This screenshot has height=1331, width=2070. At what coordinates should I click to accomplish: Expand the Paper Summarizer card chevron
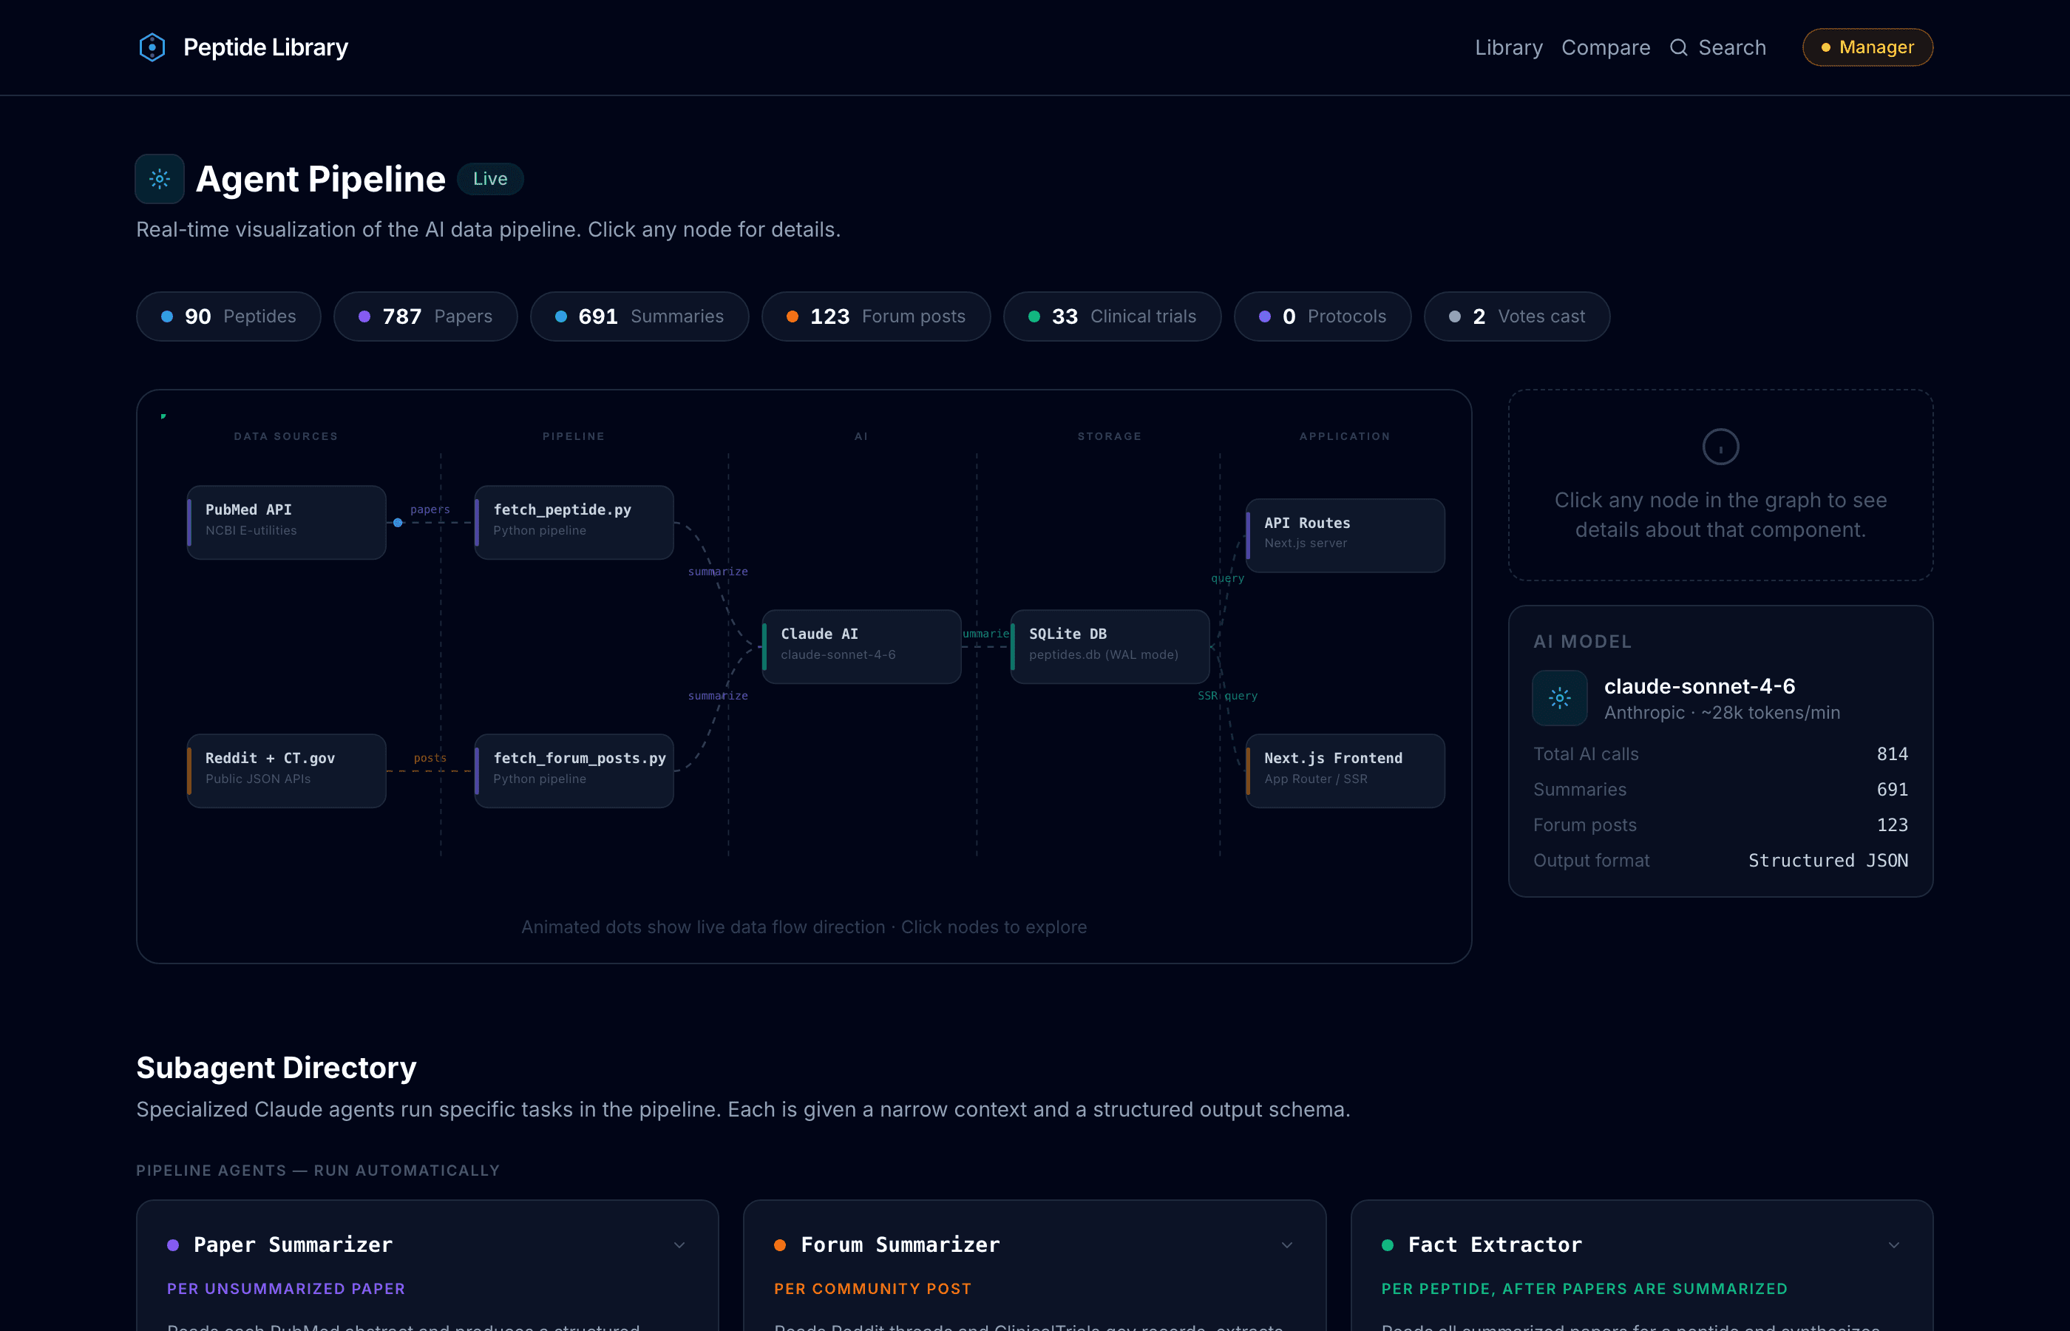(x=679, y=1244)
